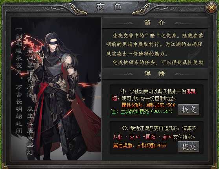219x169 pixels.
Task: Select the 简介 section header
Action: pos(155,23)
